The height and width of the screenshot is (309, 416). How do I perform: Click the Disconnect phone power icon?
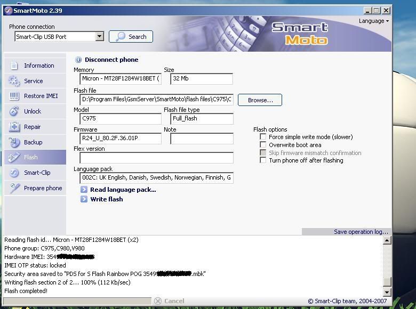pyautogui.click(x=78, y=60)
